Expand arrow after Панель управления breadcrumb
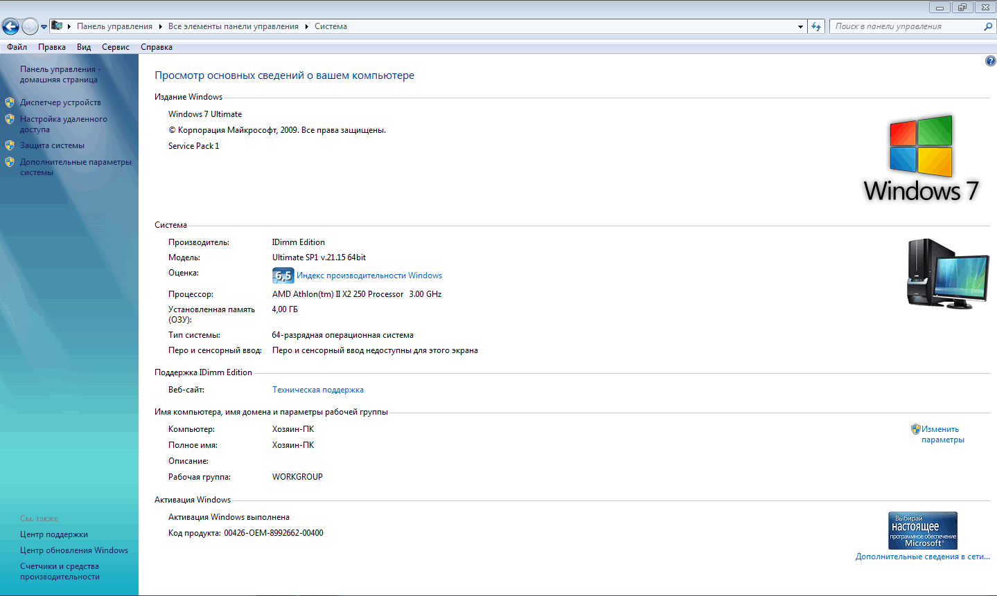The height and width of the screenshot is (596, 997). (160, 26)
